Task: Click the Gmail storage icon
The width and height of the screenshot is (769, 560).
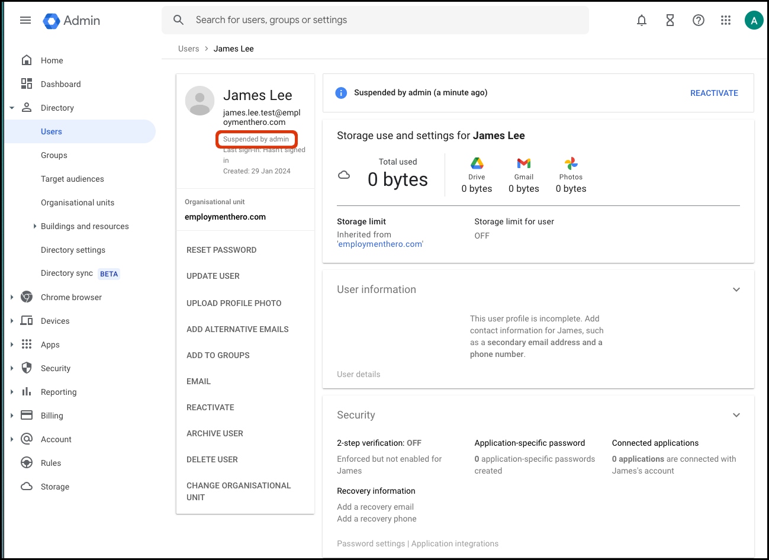Action: 523,163
